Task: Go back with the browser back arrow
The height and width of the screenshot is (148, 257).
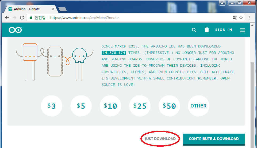Action: click(x=7, y=18)
